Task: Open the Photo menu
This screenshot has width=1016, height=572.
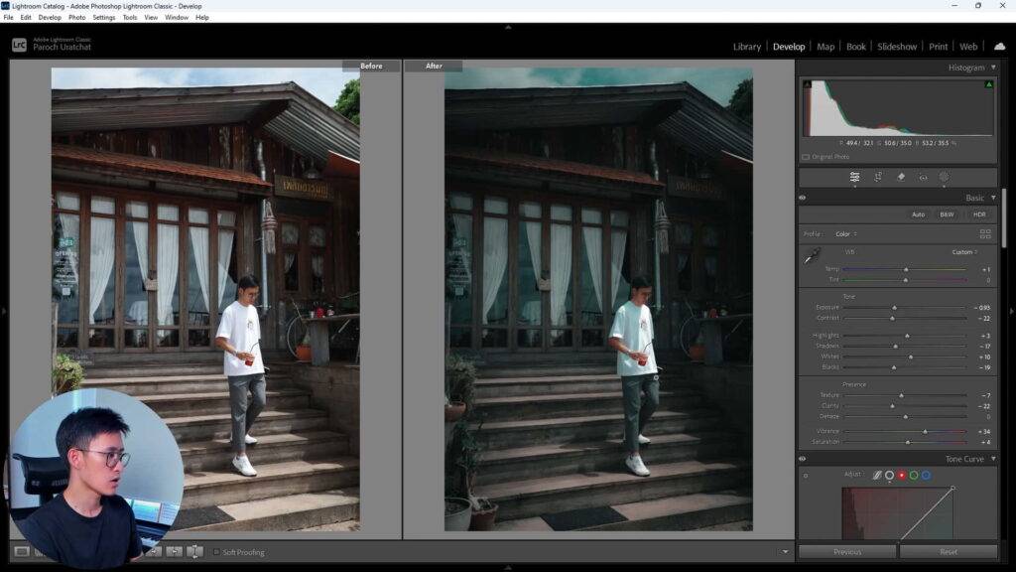Action: [76, 17]
